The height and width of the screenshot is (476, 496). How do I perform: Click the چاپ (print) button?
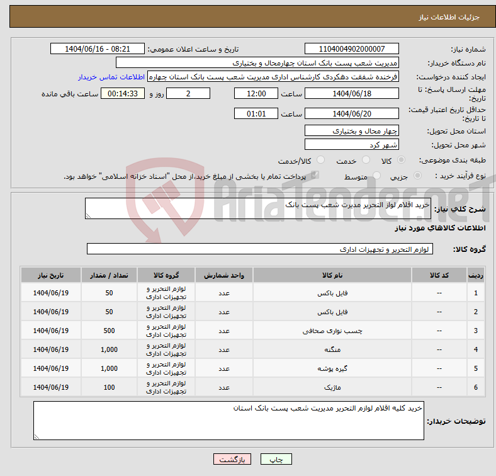coord(276,459)
